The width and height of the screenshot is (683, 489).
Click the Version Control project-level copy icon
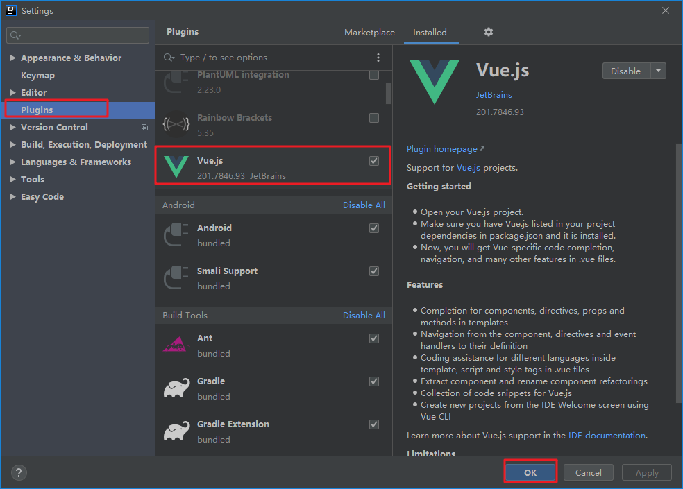(x=144, y=127)
